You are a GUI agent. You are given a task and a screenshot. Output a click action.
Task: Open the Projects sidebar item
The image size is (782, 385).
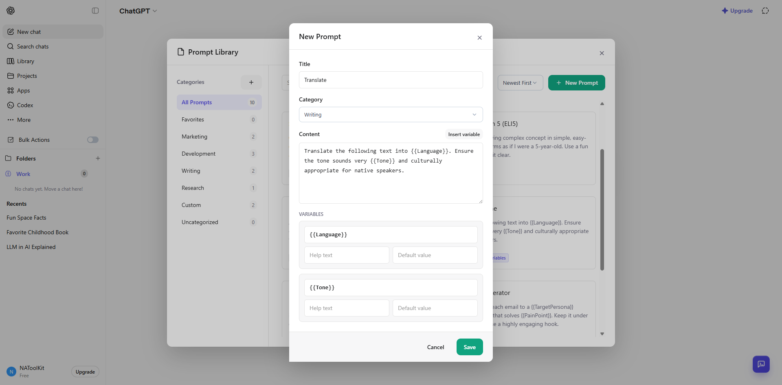pos(53,76)
